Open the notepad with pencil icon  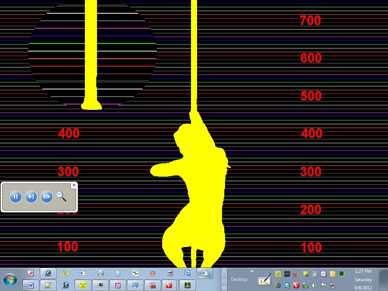(x=48, y=285)
